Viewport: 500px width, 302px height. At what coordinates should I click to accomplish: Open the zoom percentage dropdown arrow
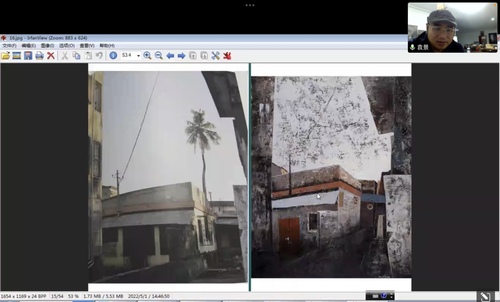(138, 56)
